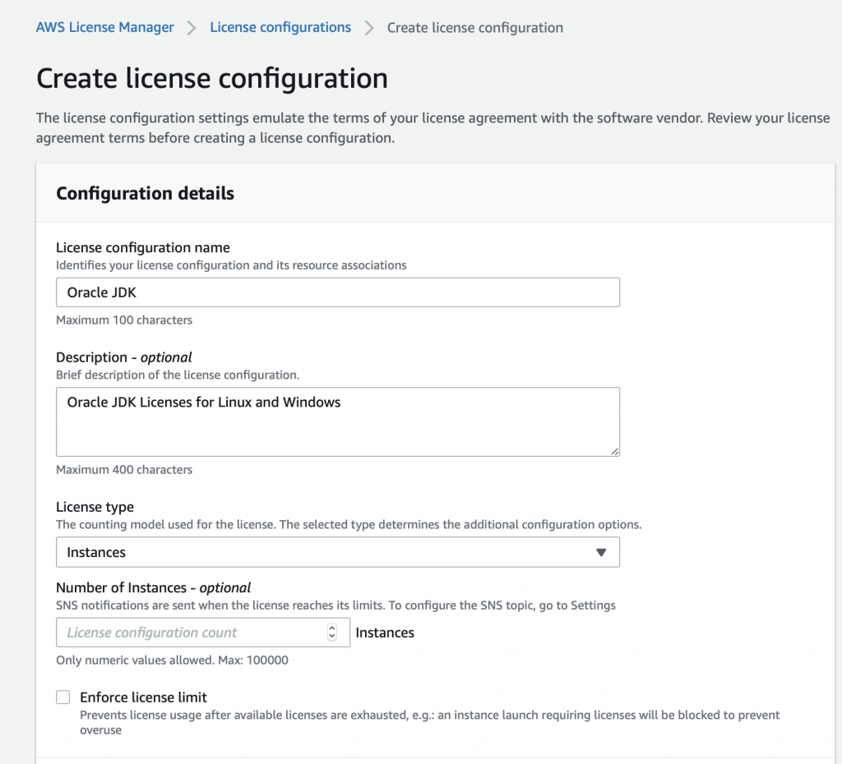Screen dimensions: 842x764
Task: Select the Oracle JDK name text value
Action: pos(95,292)
